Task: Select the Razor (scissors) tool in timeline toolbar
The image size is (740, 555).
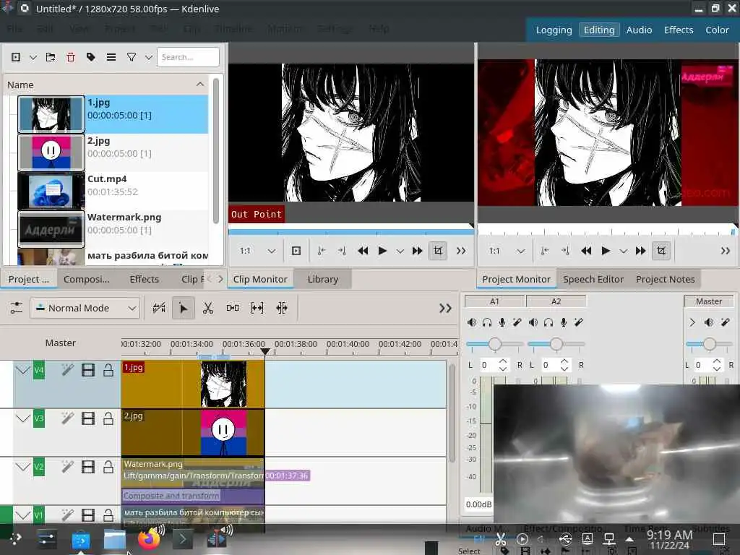Action: (207, 308)
